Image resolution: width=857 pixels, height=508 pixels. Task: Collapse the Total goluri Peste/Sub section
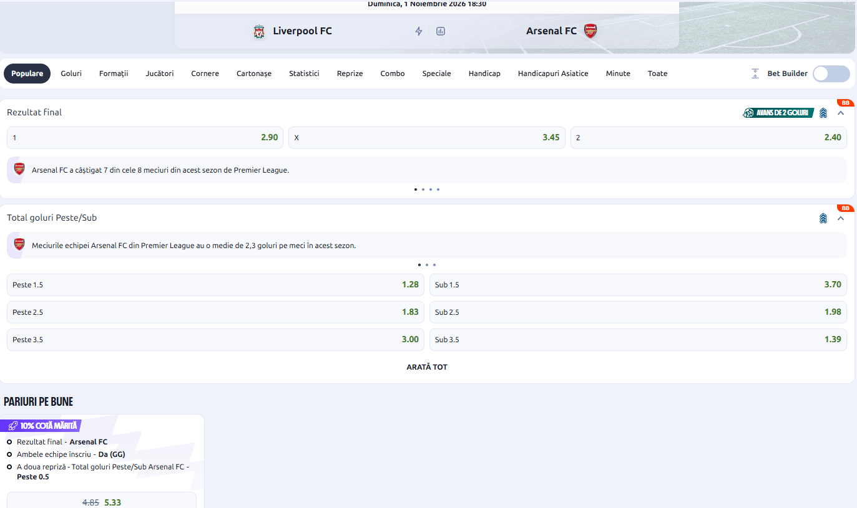click(841, 218)
